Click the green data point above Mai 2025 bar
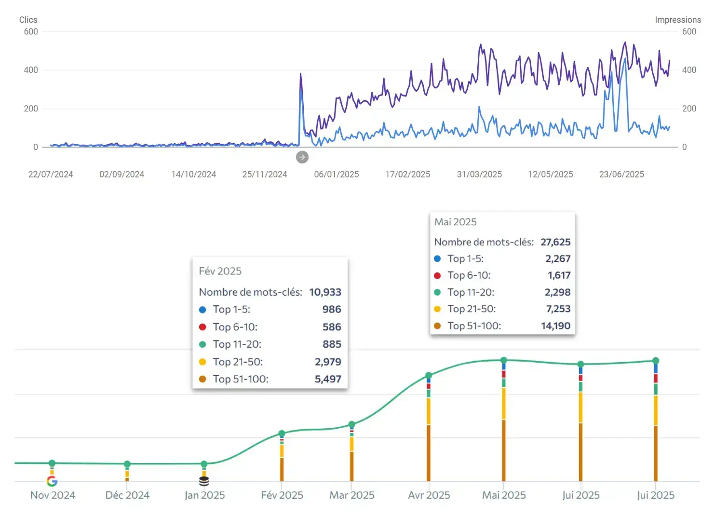The image size is (715, 515). (x=504, y=360)
